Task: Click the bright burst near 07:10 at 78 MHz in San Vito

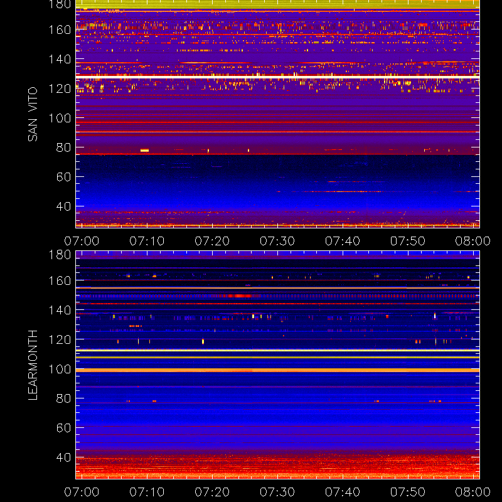Action: (x=145, y=151)
